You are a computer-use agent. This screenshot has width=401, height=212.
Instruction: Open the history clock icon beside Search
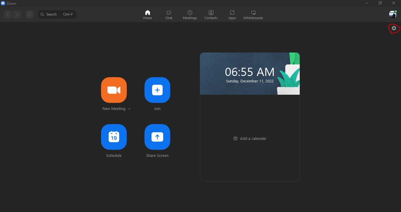tap(29, 14)
